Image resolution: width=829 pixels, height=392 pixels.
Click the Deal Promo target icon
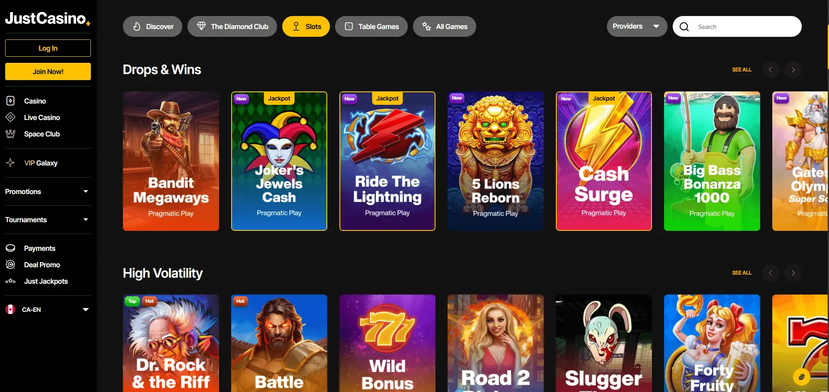pos(10,265)
